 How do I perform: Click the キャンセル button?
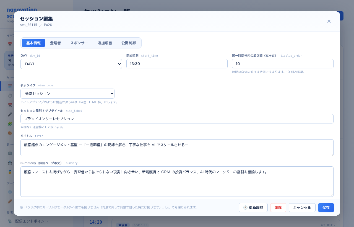click(x=302, y=208)
